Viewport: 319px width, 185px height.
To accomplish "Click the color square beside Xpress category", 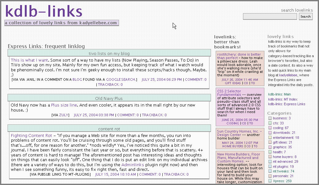I will (270, 181).
